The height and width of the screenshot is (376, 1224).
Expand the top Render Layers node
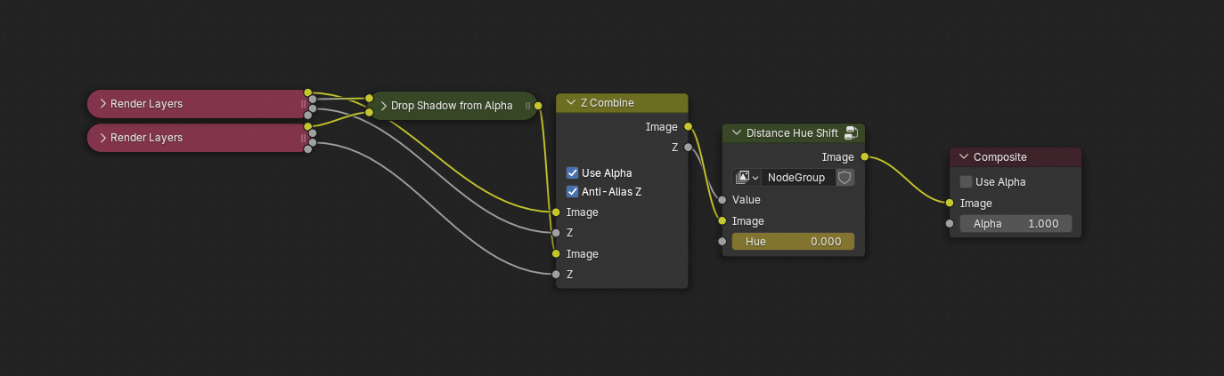103,104
